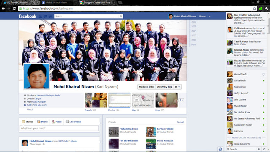This screenshot has width=270, height=152.
Task: Open chat with Cik Rahimah
Action: point(246,81)
